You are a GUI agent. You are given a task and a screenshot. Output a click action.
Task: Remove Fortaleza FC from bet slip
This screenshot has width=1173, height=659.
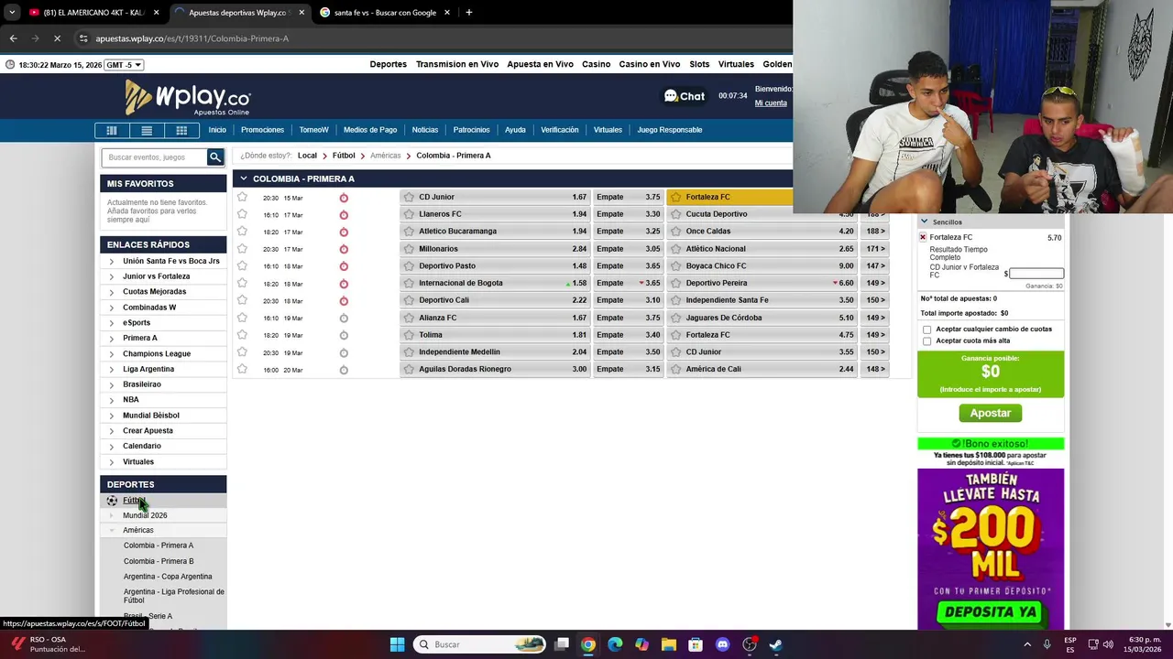point(923,237)
